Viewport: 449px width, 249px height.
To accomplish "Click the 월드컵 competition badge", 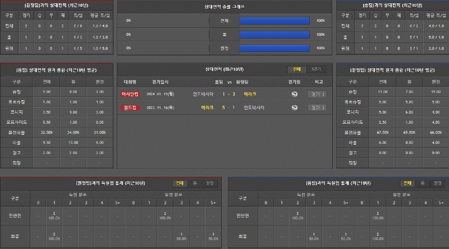I will 130,107.
